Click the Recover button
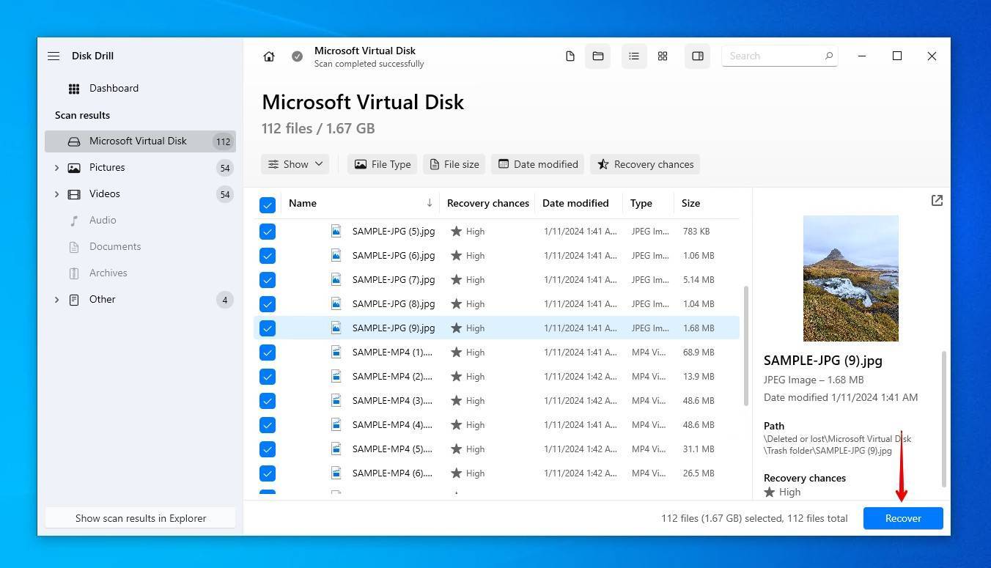The width and height of the screenshot is (991, 568). 903,518
